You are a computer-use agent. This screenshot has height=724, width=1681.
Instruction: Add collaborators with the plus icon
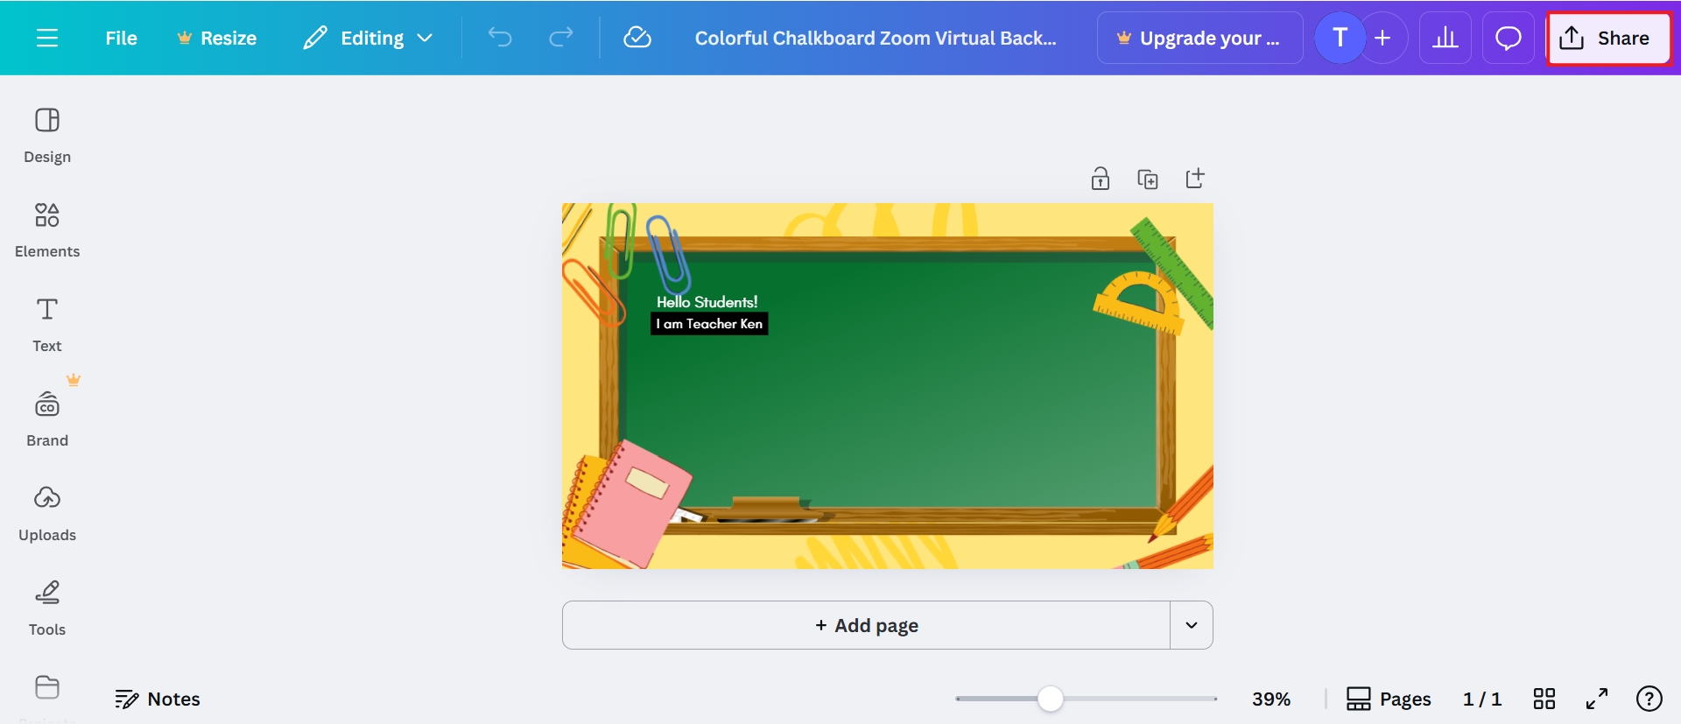[1383, 38]
